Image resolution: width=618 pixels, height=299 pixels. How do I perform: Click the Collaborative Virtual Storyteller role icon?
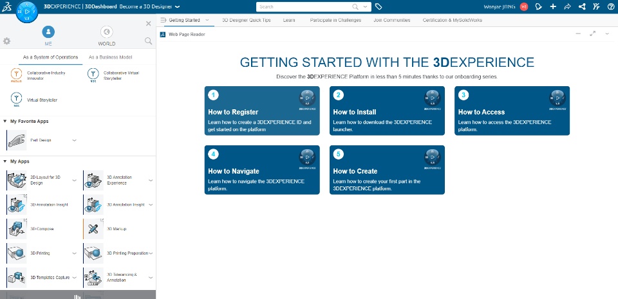(93, 75)
